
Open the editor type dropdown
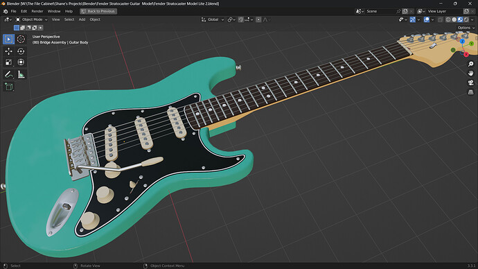click(x=8, y=19)
